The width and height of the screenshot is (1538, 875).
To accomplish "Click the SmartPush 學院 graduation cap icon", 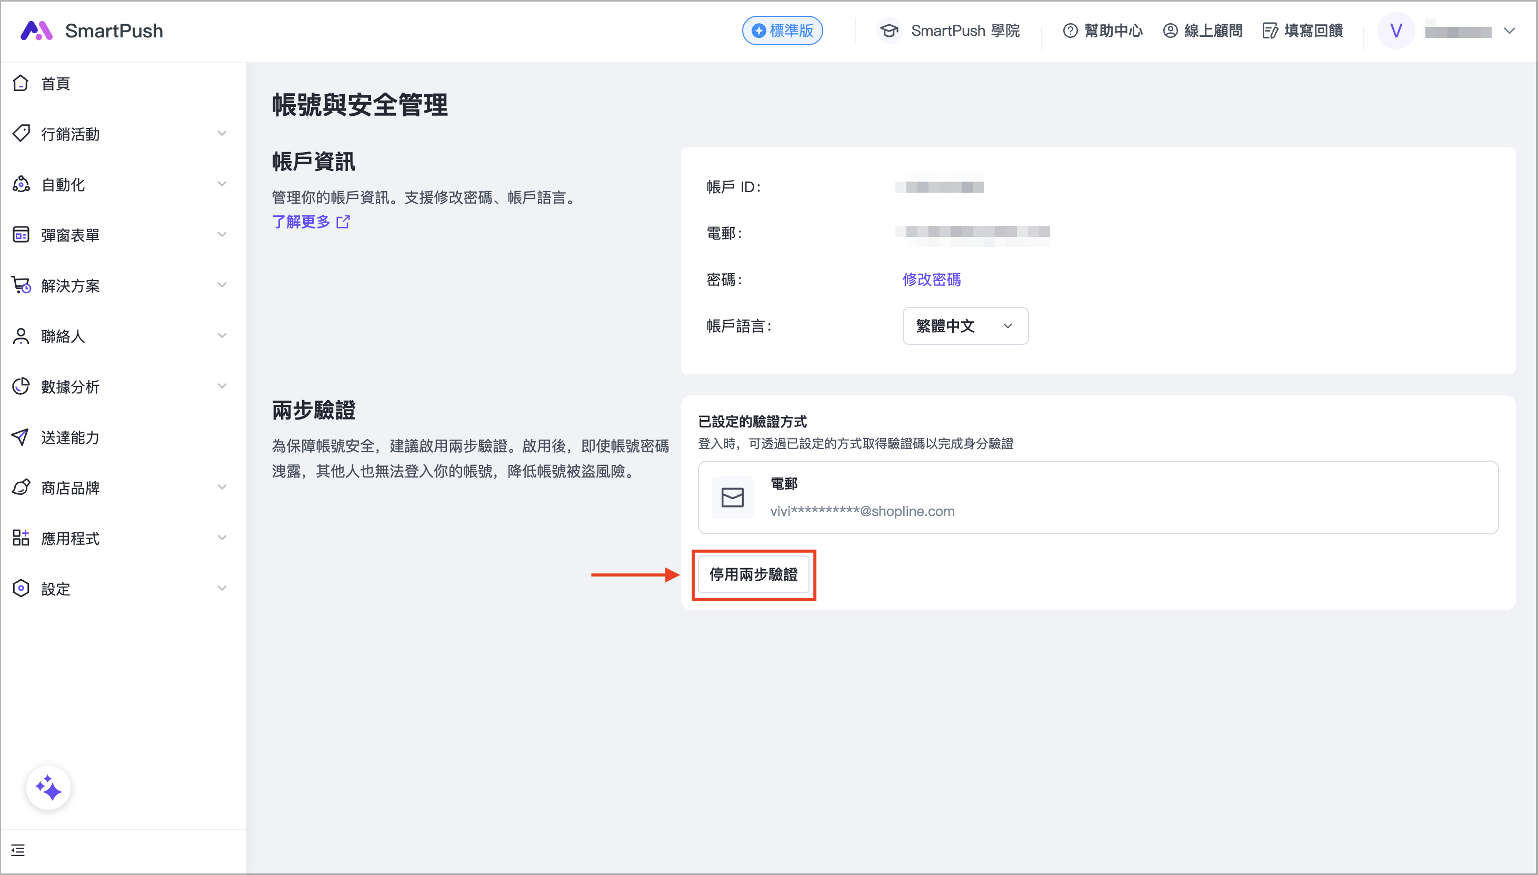I will [888, 31].
